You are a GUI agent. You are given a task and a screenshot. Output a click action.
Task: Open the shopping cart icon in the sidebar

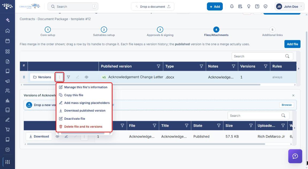(7, 129)
